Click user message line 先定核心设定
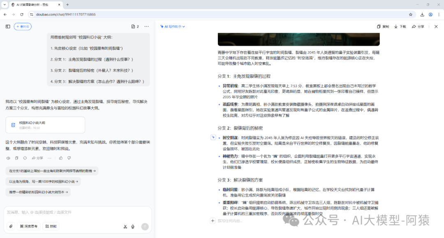Viewport: 444px width, 238px height. 87,48
